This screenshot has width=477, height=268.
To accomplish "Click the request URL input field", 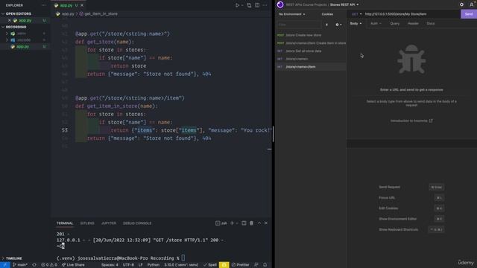I will click(x=411, y=14).
